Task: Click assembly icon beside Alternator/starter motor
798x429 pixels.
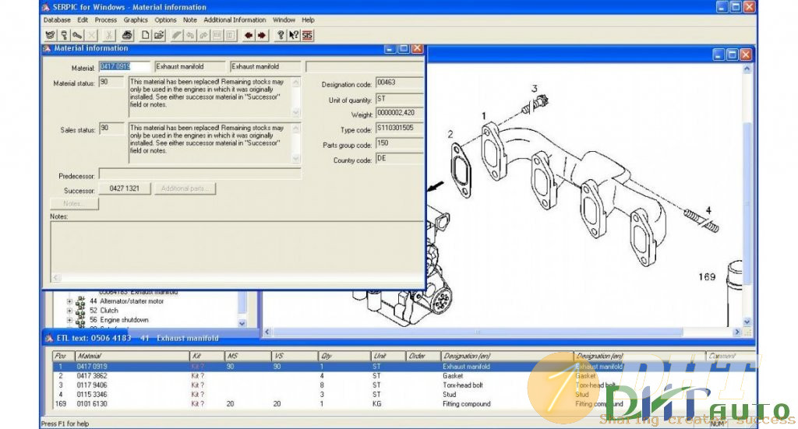Action: [80, 302]
